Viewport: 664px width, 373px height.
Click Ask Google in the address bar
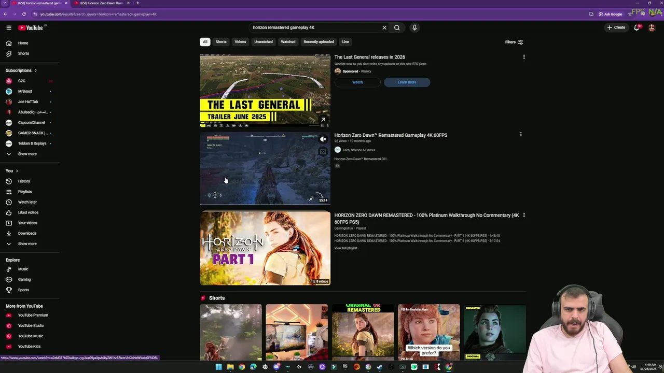point(610,14)
